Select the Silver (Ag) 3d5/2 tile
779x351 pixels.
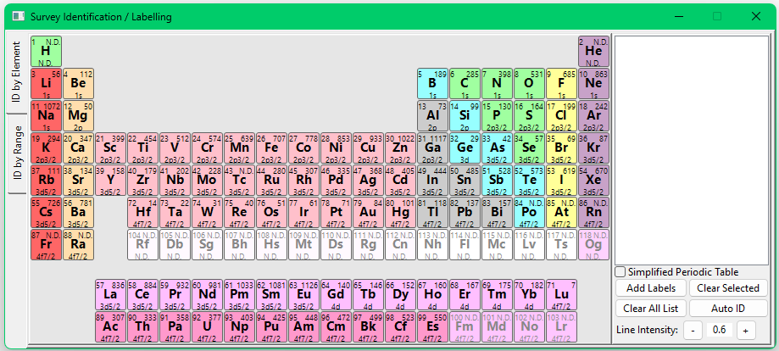(x=368, y=181)
